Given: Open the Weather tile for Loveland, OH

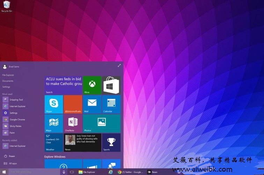Looking at the screenshot, I should (54, 143).
